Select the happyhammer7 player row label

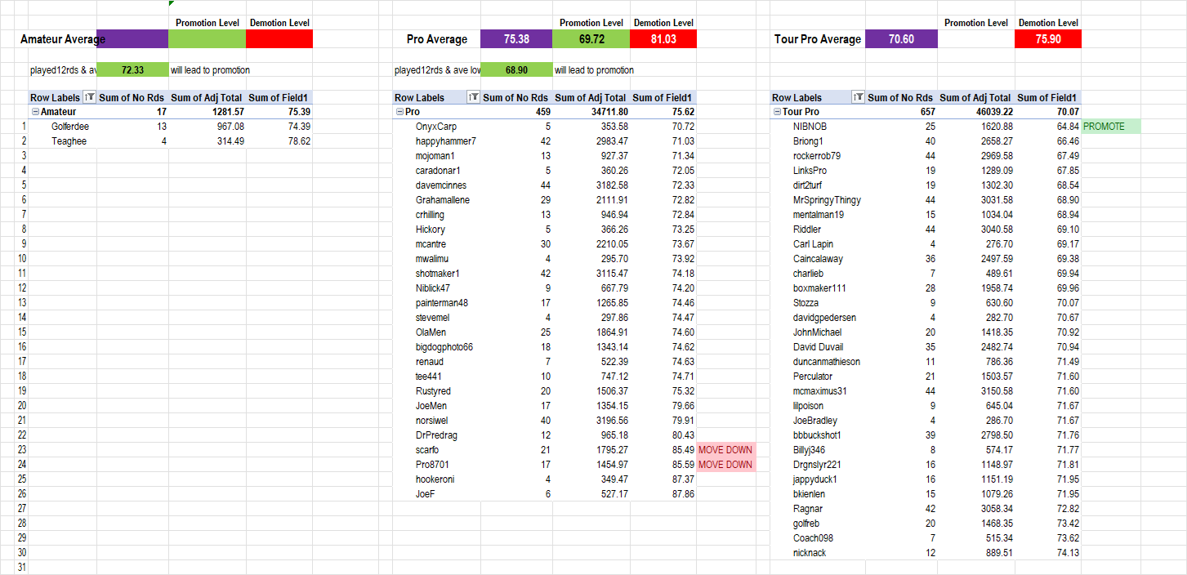click(x=445, y=141)
